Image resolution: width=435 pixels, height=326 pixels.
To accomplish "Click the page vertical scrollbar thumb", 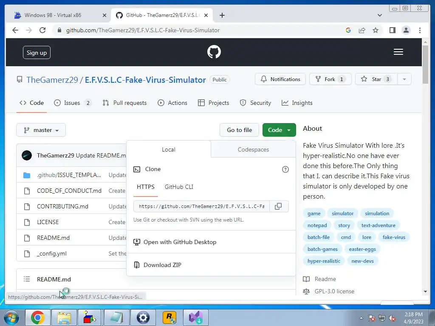I will coord(426,64).
